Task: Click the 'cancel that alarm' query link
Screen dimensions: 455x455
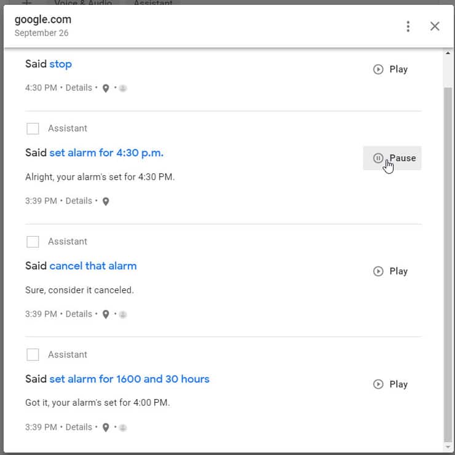Action: point(93,266)
